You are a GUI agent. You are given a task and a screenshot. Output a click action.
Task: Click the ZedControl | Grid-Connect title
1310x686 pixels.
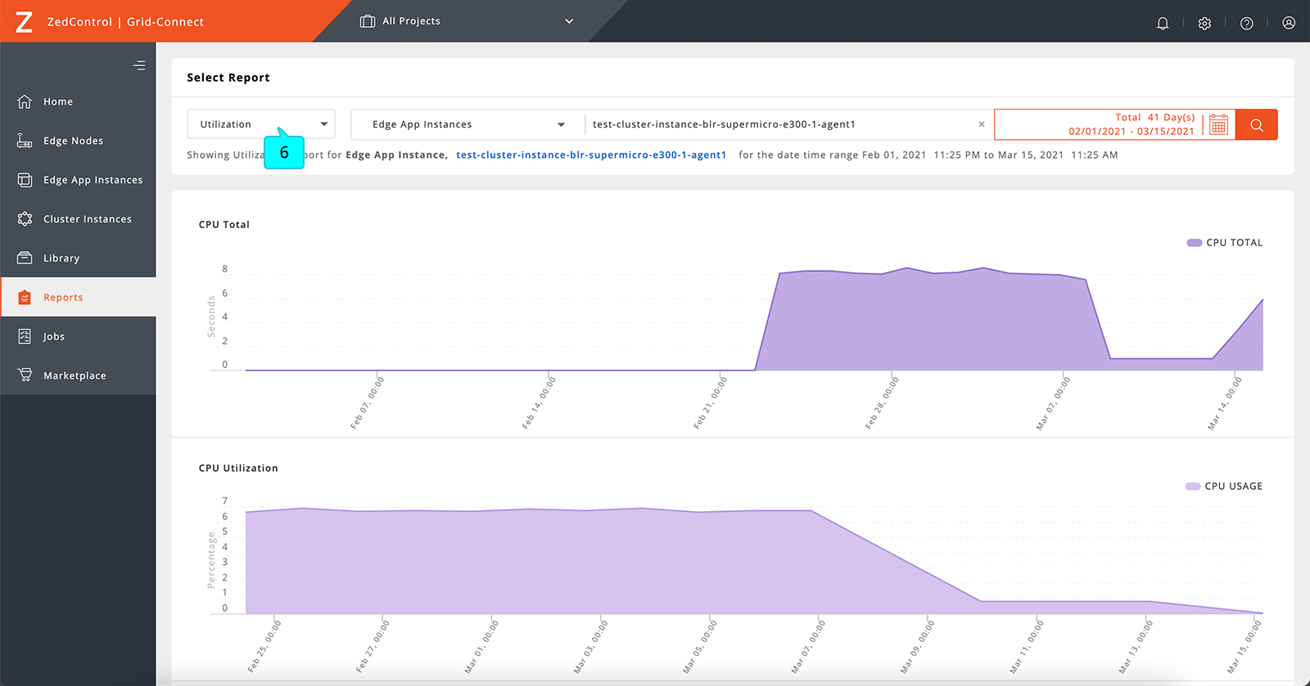(125, 22)
